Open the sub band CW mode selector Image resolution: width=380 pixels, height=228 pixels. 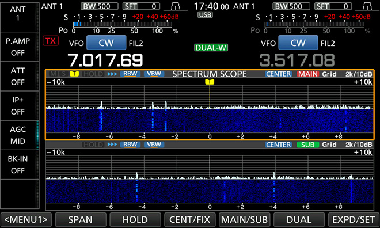tap(298, 43)
